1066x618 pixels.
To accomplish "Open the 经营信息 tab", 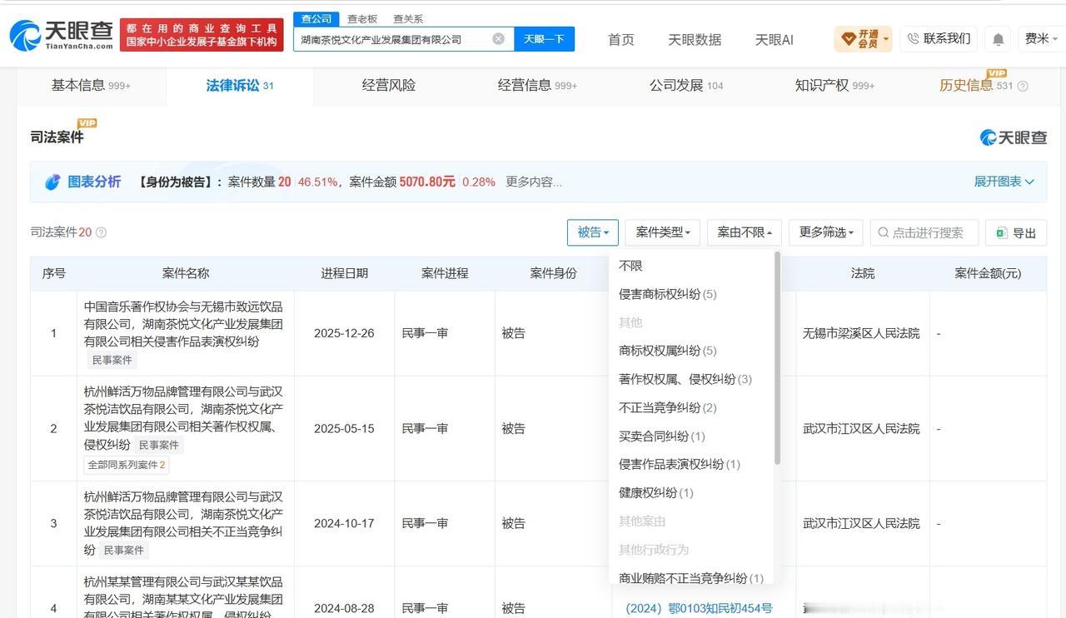I will click(537, 85).
